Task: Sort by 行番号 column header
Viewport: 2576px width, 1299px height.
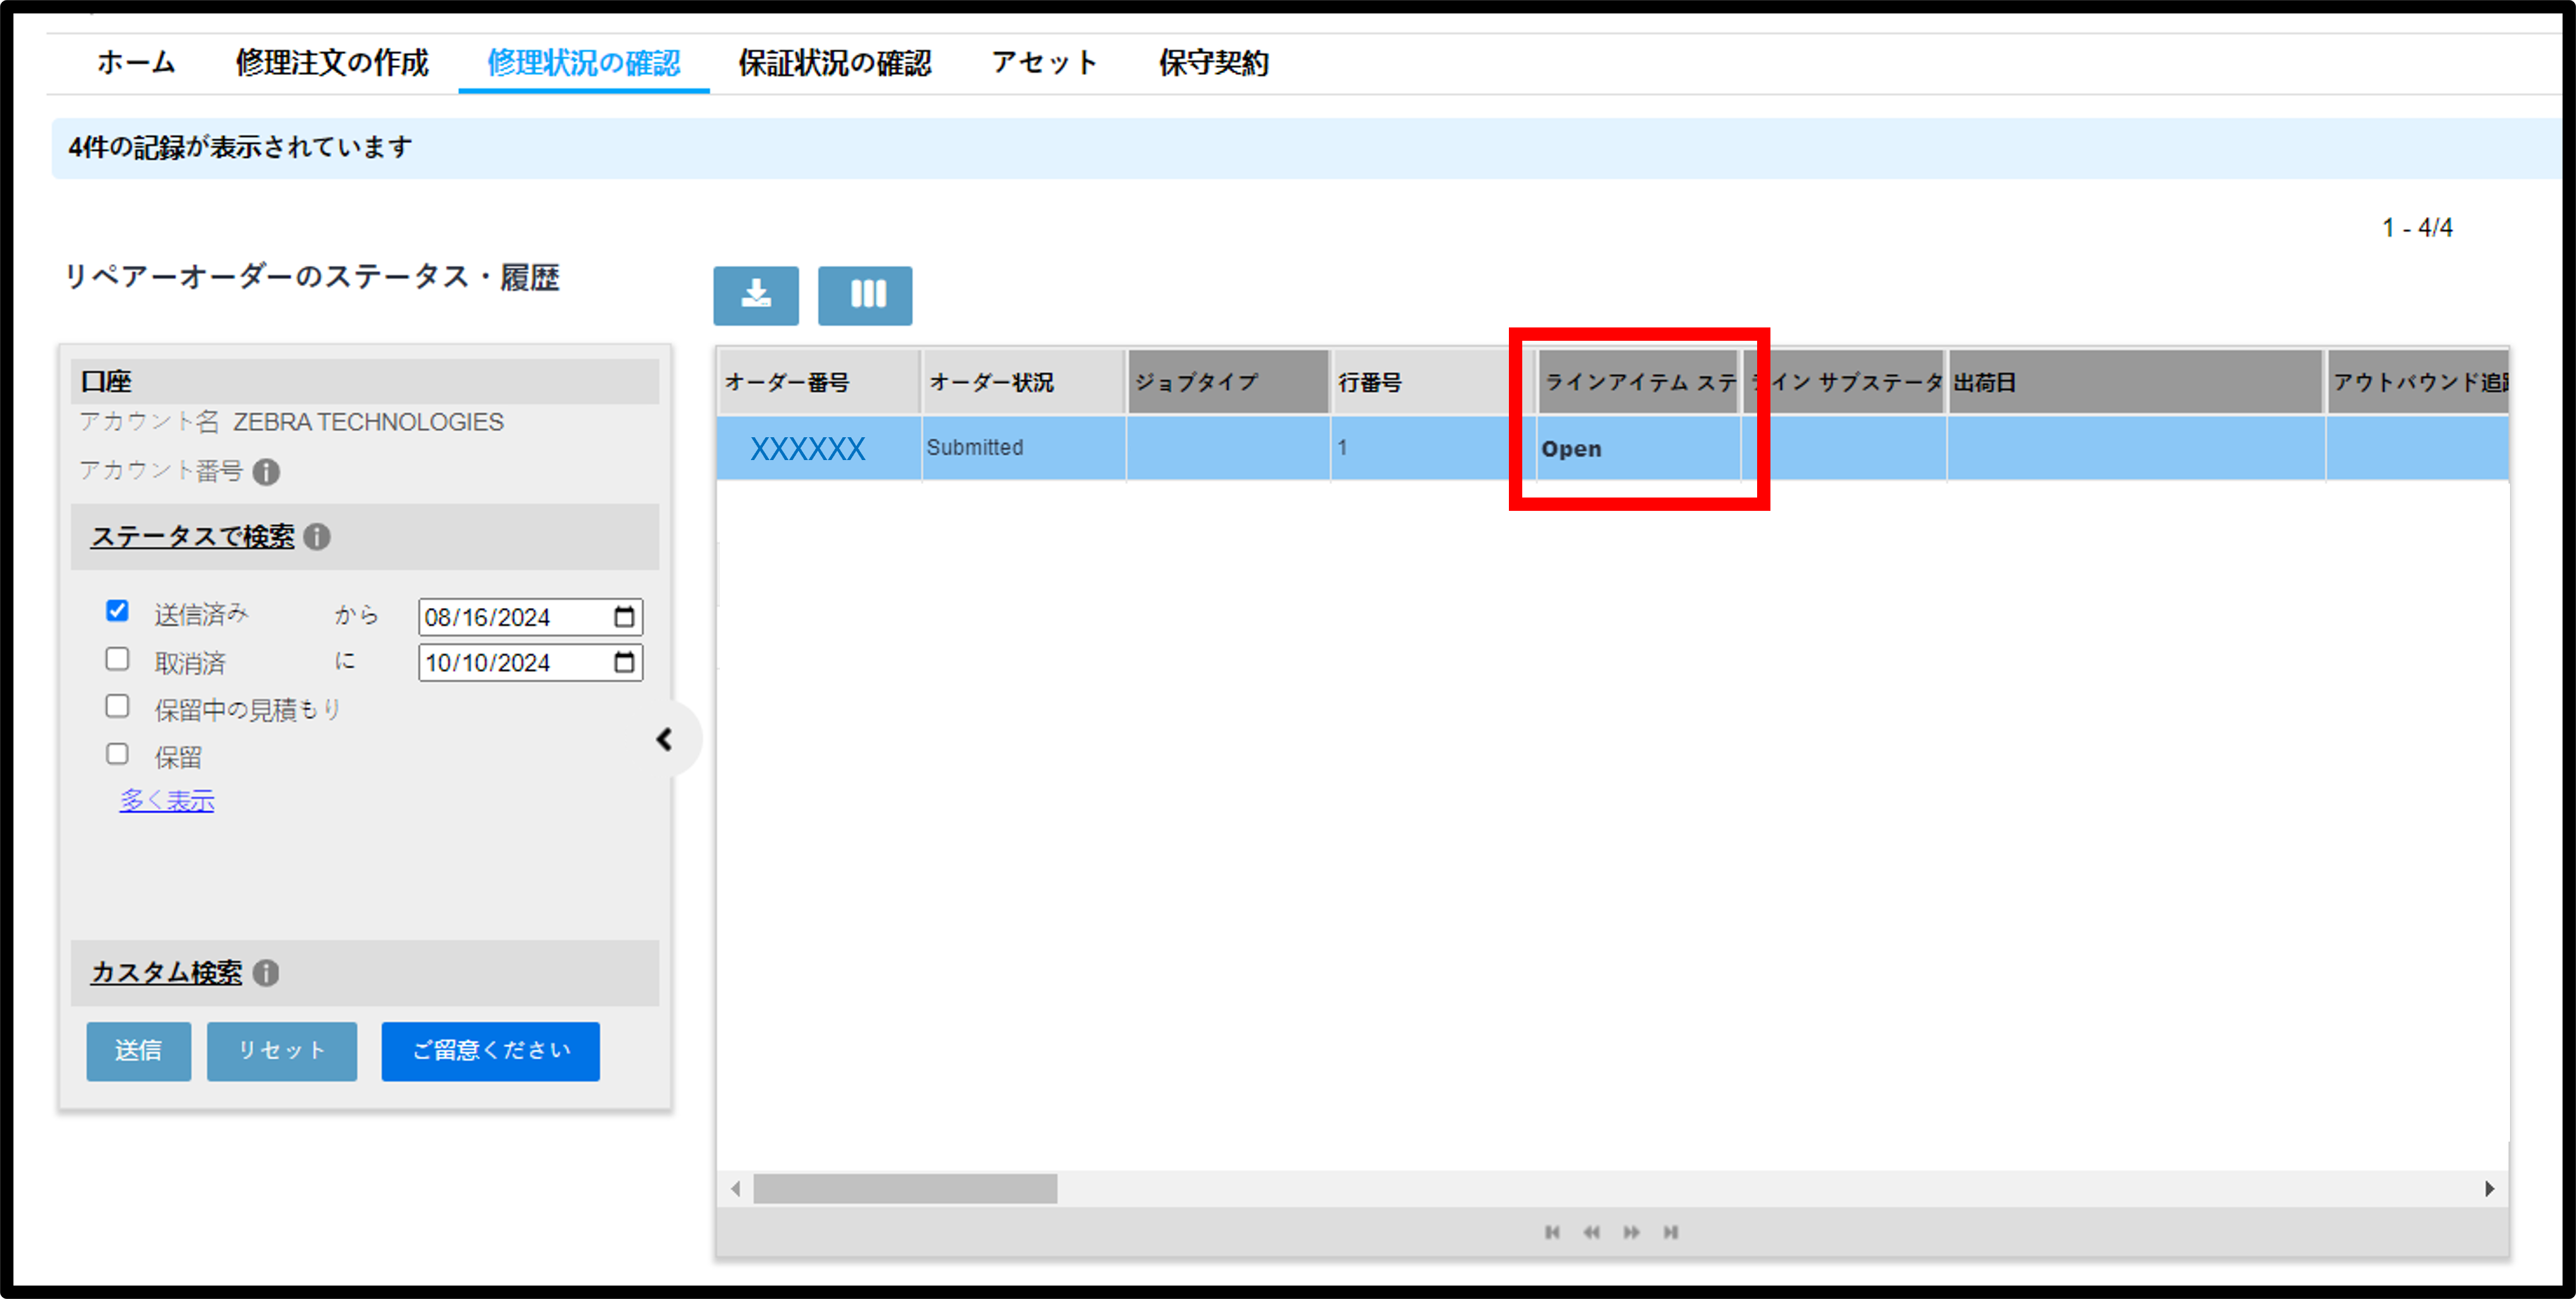Action: point(1433,382)
